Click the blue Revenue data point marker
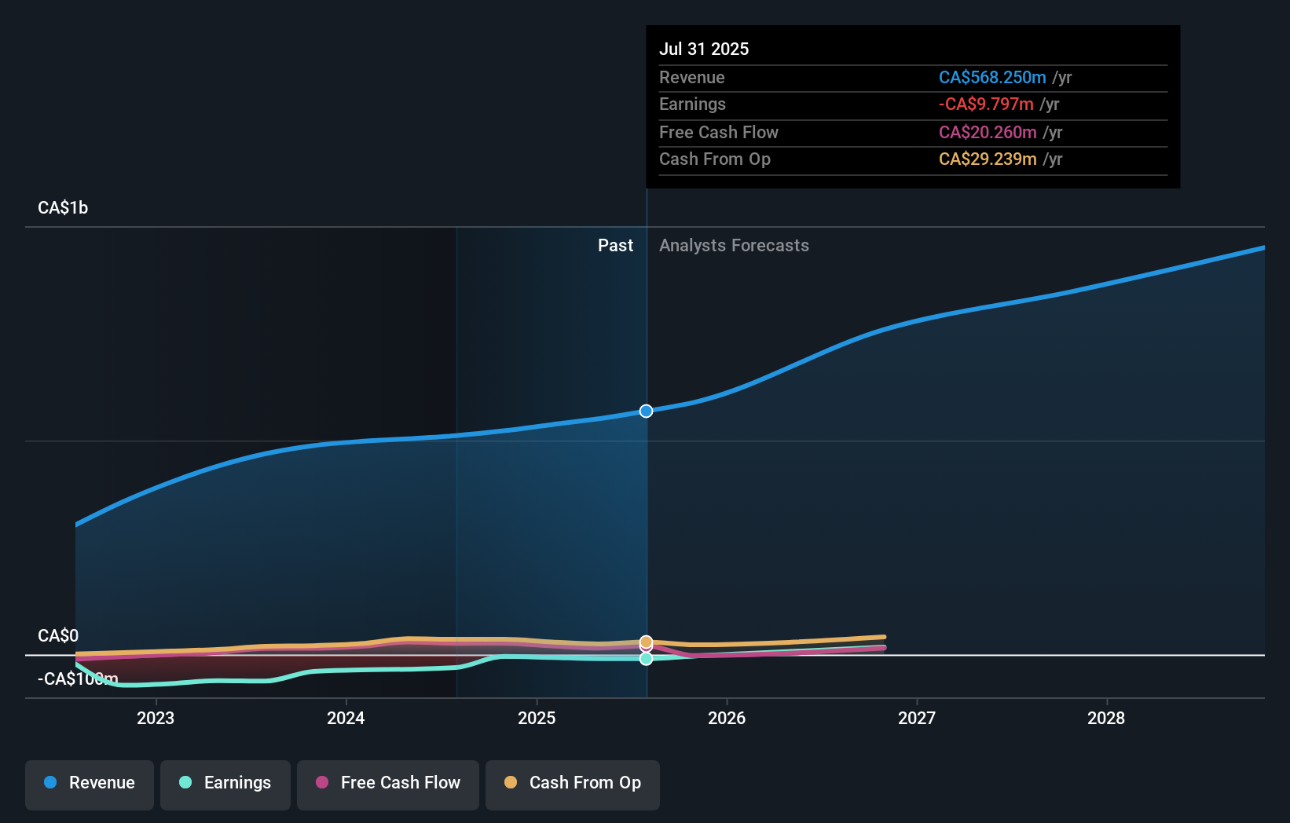 pos(646,411)
